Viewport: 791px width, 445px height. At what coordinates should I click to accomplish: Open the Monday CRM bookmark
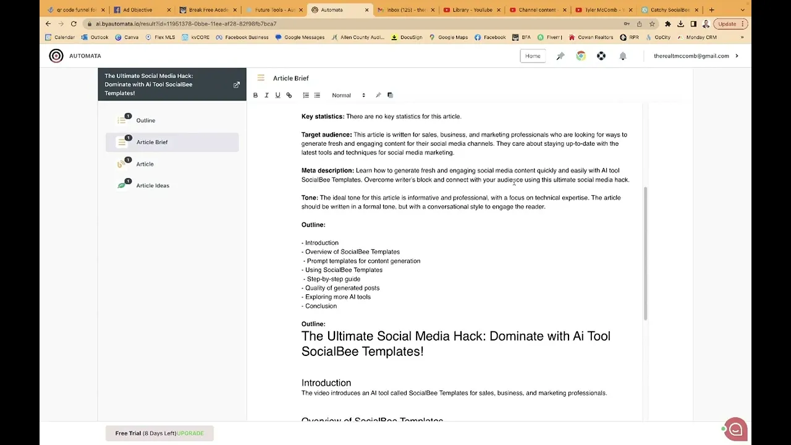click(x=697, y=37)
